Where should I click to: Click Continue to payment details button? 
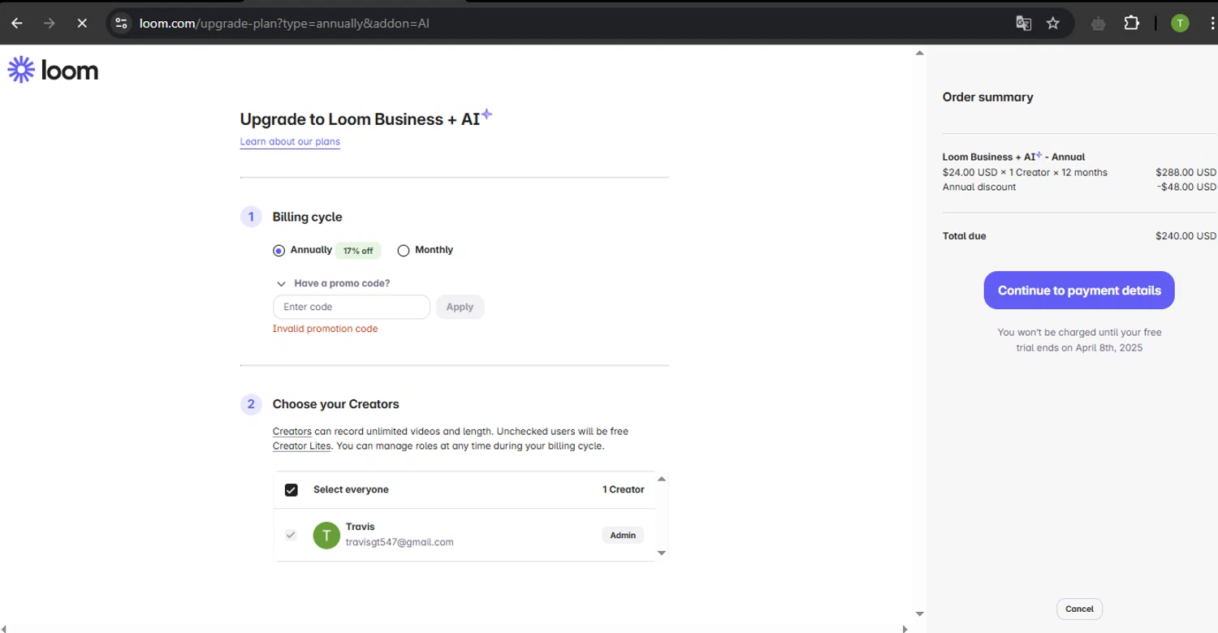(x=1078, y=291)
